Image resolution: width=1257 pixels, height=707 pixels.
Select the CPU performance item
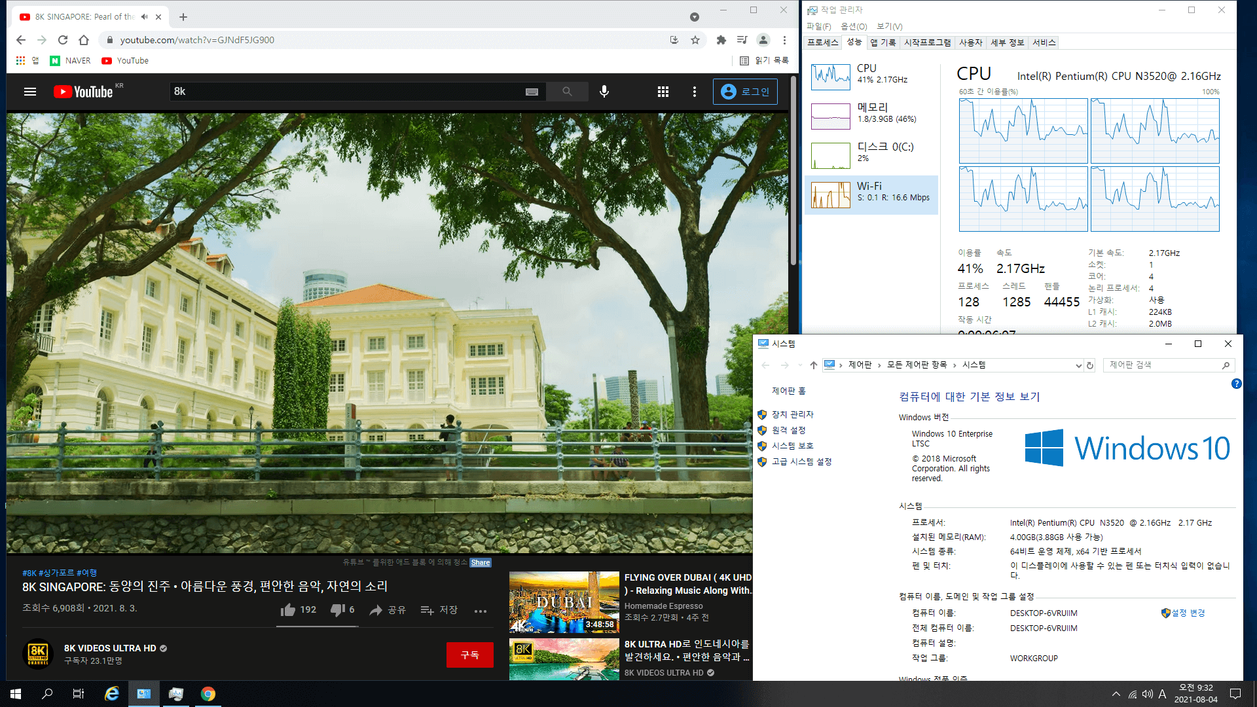pyautogui.click(x=871, y=77)
